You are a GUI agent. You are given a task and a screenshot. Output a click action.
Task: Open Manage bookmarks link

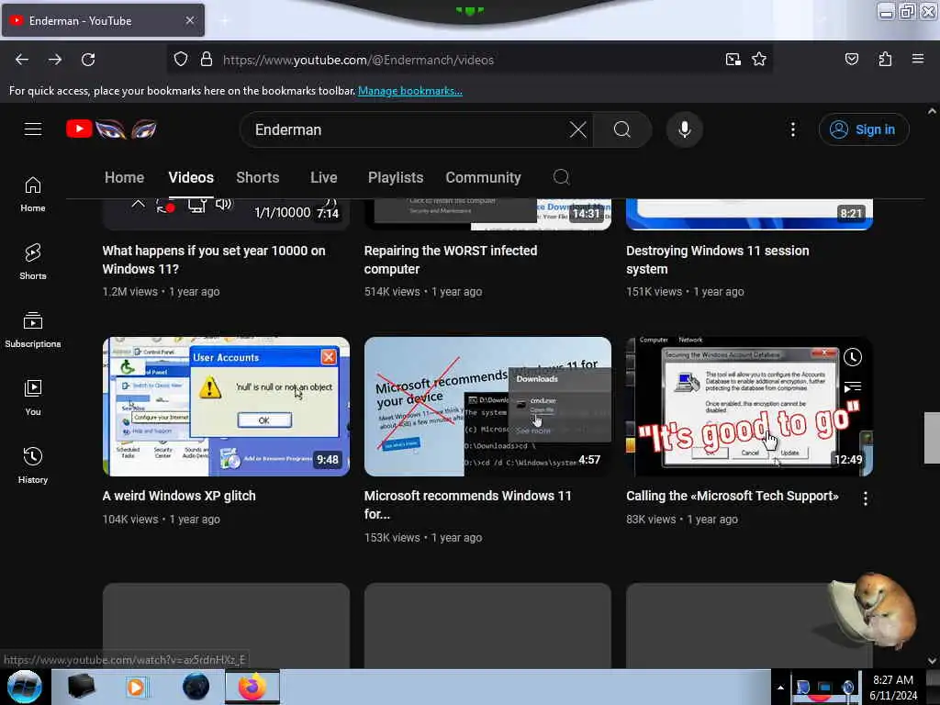click(410, 91)
